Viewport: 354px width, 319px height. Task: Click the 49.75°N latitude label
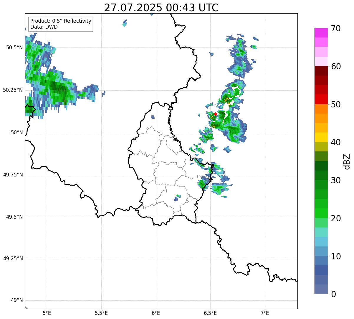tap(13, 175)
